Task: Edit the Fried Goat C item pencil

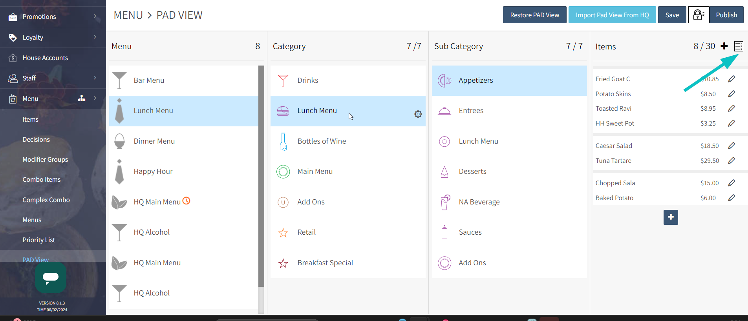Action: (x=731, y=79)
